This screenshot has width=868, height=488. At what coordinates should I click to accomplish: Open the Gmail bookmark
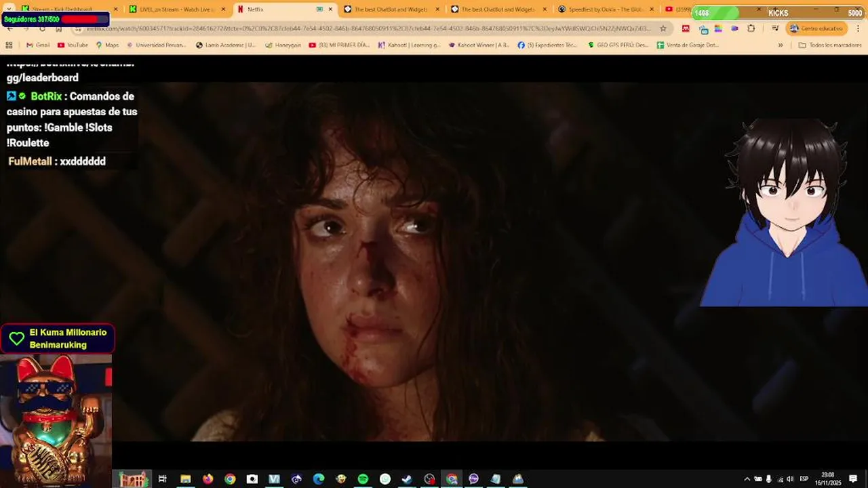38,45
